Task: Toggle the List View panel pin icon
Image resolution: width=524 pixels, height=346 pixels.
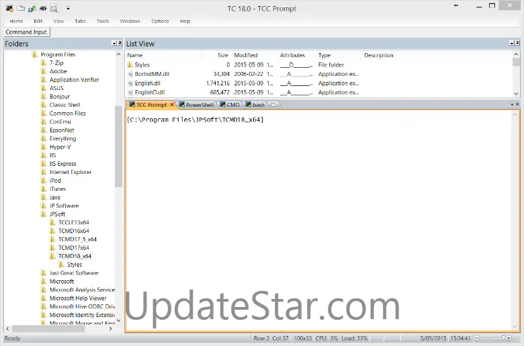Action: tap(517, 43)
